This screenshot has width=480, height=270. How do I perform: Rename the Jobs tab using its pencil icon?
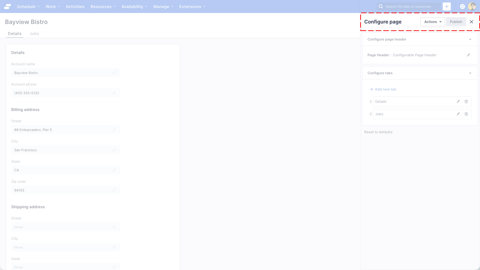[458, 114]
